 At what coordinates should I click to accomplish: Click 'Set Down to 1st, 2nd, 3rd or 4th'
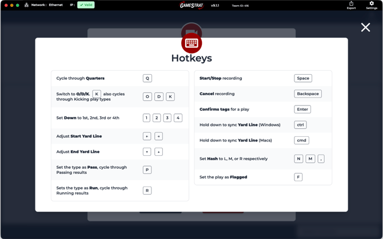pos(87,118)
